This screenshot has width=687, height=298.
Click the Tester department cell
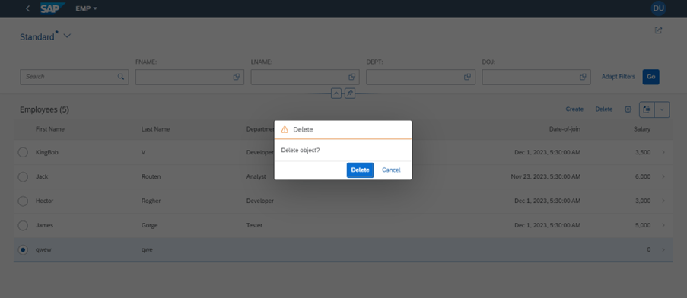tap(254, 225)
